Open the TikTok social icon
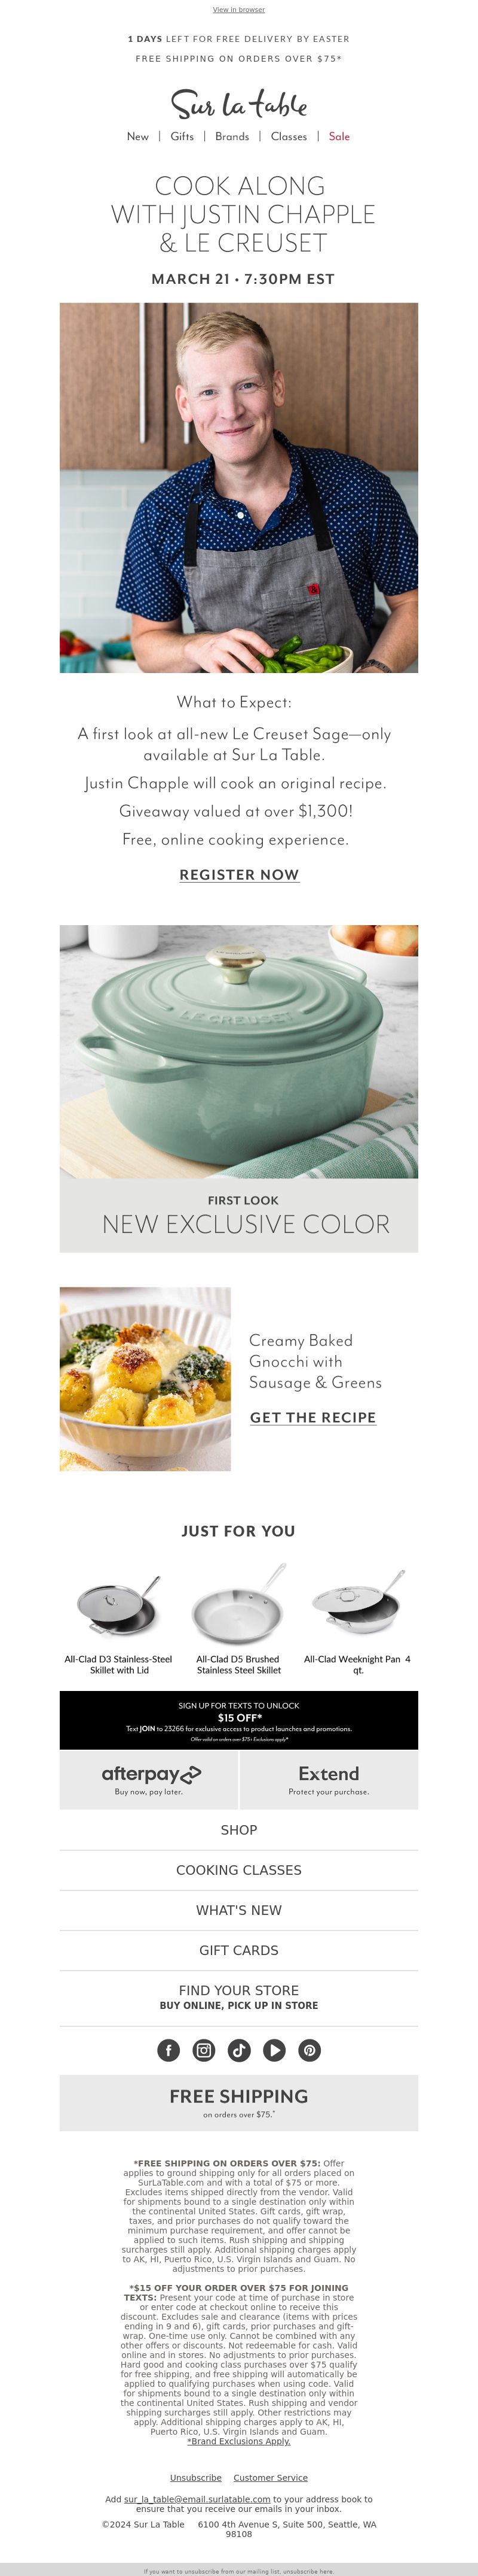Viewport: 478px width, 2576px height. (x=240, y=2050)
